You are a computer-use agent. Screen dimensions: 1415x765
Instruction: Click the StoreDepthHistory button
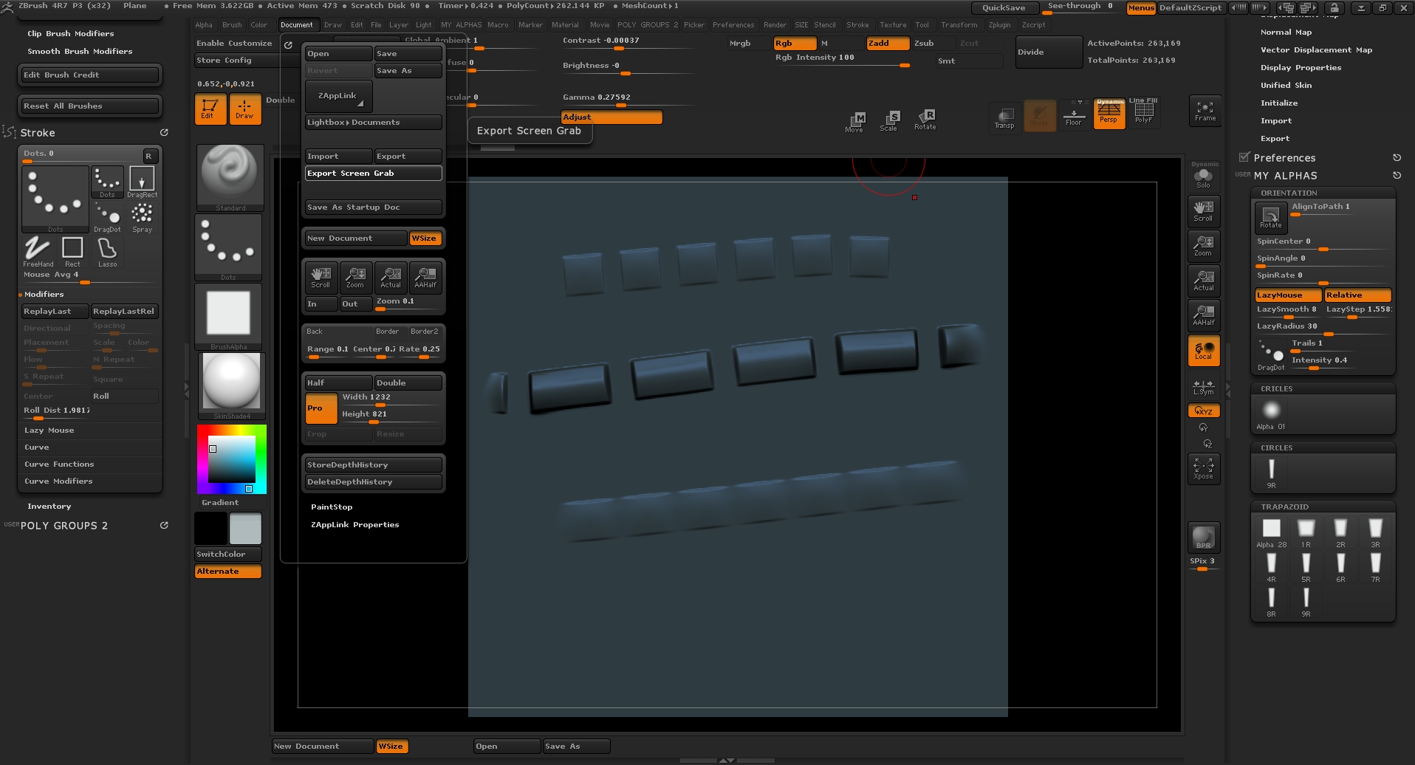click(373, 465)
